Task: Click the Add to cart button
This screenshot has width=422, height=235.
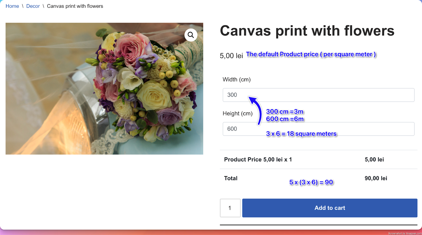Action: pos(330,208)
